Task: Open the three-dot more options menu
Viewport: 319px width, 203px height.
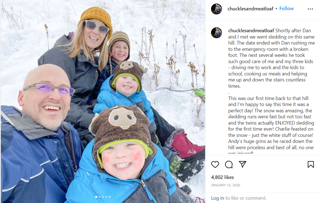Action: pyautogui.click(x=310, y=9)
